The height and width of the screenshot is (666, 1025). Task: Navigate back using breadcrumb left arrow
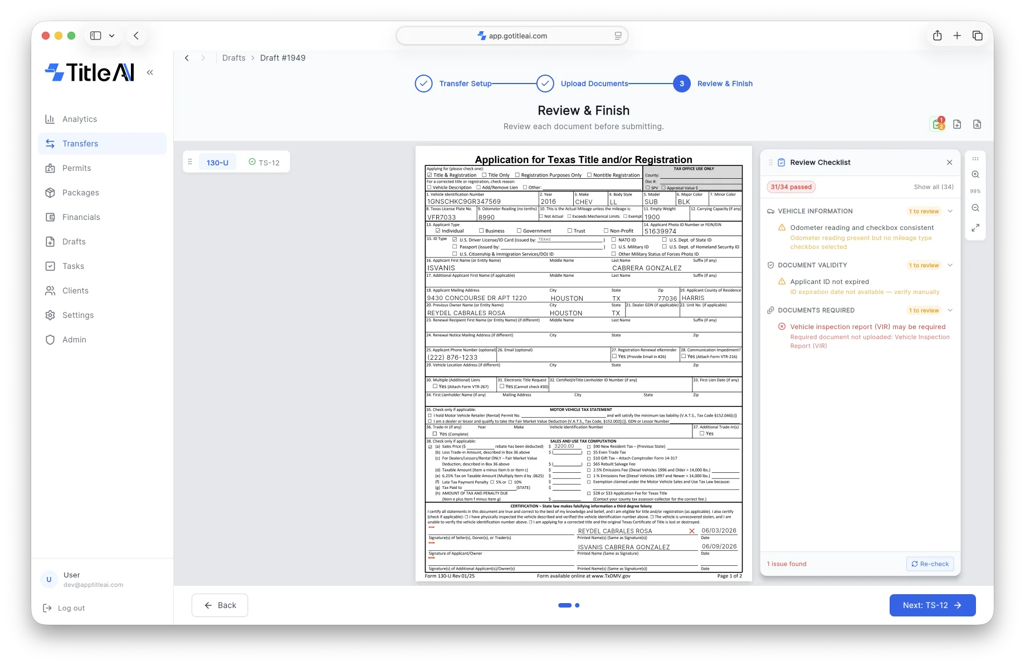click(187, 58)
